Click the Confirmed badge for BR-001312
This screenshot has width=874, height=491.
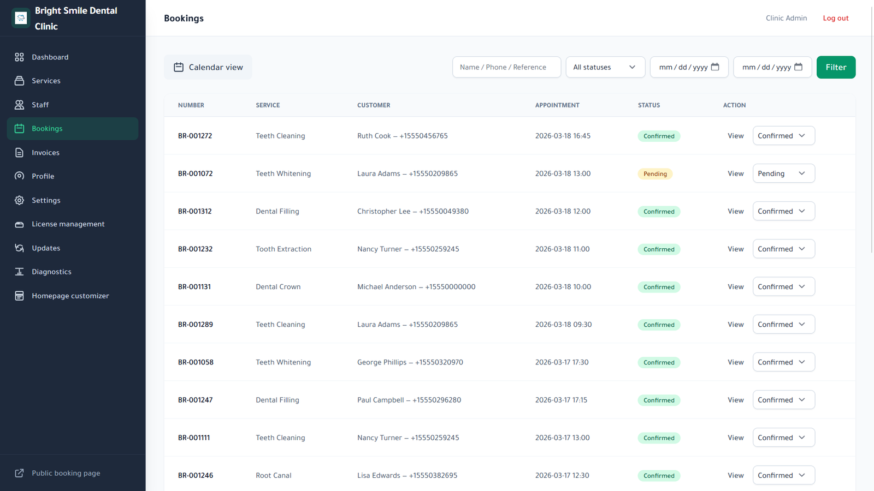point(659,211)
